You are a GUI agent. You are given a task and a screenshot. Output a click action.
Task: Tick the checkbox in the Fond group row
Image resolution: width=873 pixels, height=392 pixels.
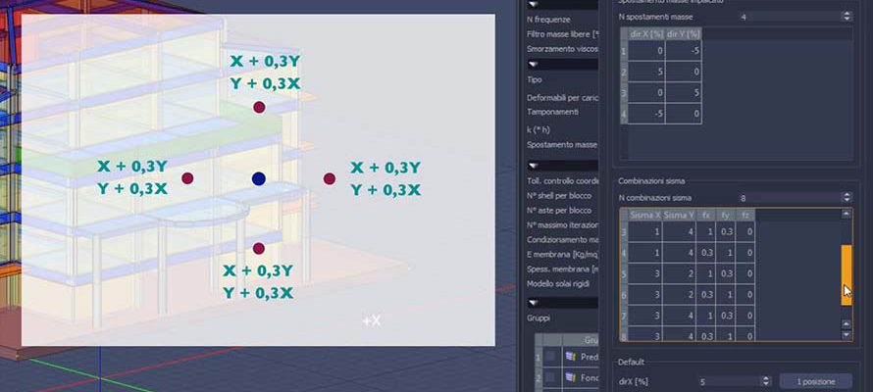[551, 378]
